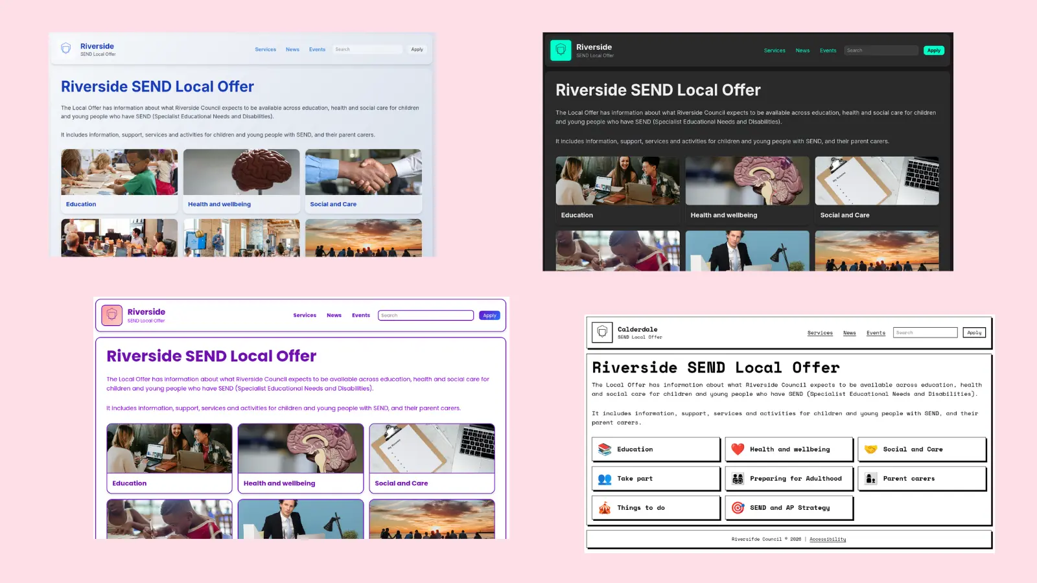1037x583 pixels.
Task: Click the books icon beside Education
Action: pos(605,449)
